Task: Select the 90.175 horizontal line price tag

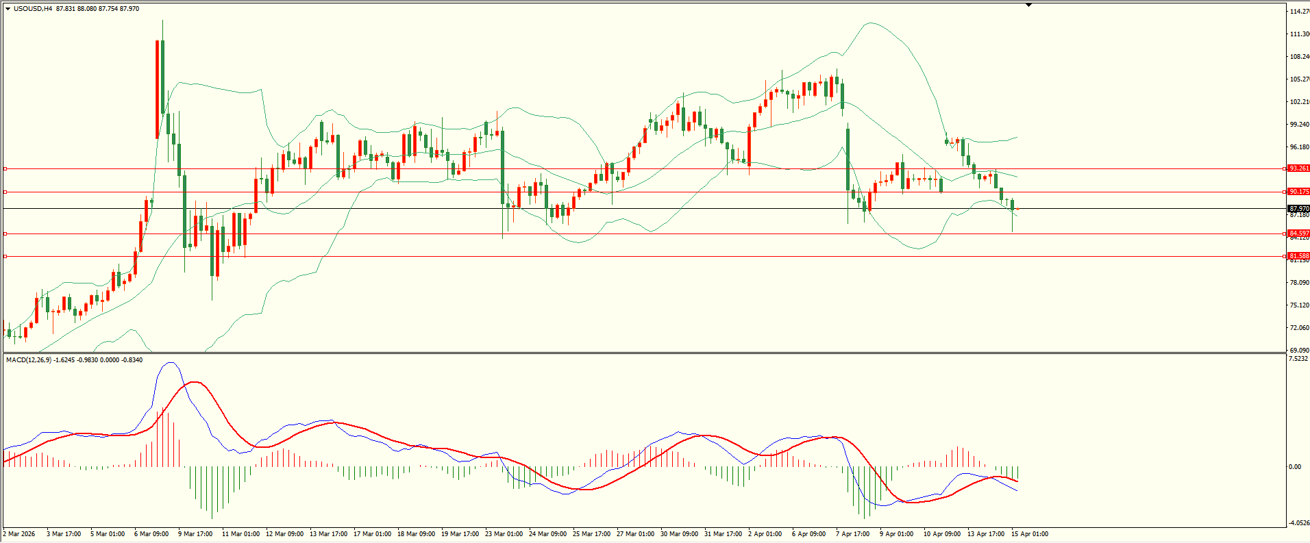Action: pyautogui.click(x=1298, y=192)
